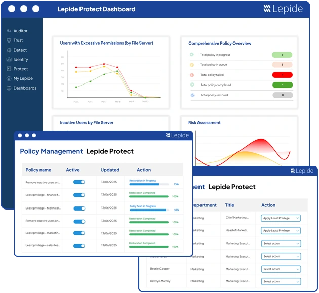This screenshot has width=319, height=293.
Task: Click the Identify icon in sidebar
Action: (9, 59)
